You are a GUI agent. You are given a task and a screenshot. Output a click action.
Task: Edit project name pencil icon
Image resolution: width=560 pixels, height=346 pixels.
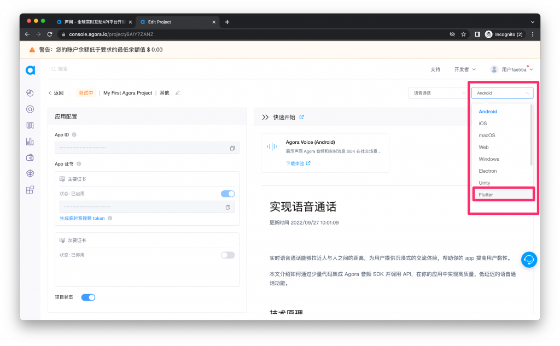[x=178, y=93]
